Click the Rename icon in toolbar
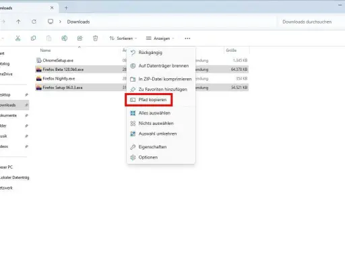The width and height of the screenshot is (345, 259). [64, 38]
